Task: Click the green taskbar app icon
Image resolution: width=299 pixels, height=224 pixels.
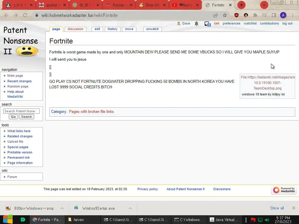Action: (x=23, y=220)
